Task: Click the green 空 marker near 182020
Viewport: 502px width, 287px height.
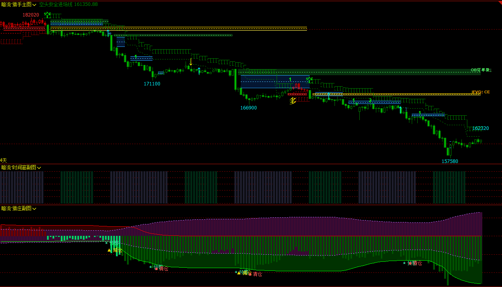Action: coord(47,15)
